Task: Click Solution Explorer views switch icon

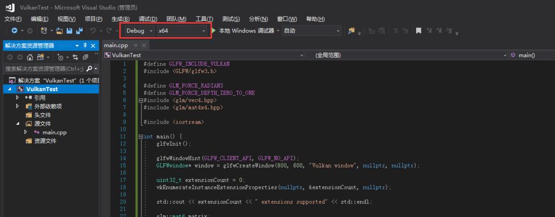Action: [40, 57]
